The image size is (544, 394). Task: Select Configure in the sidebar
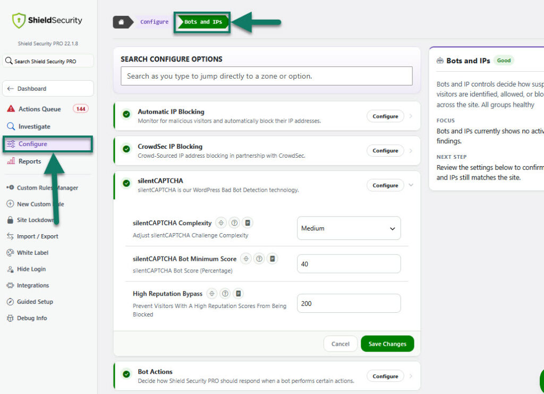[48, 144]
